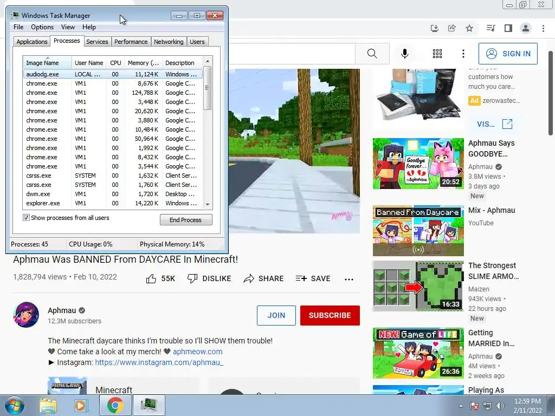Open the Help menu in Task Manager
The width and height of the screenshot is (555, 416).
coord(89,27)
